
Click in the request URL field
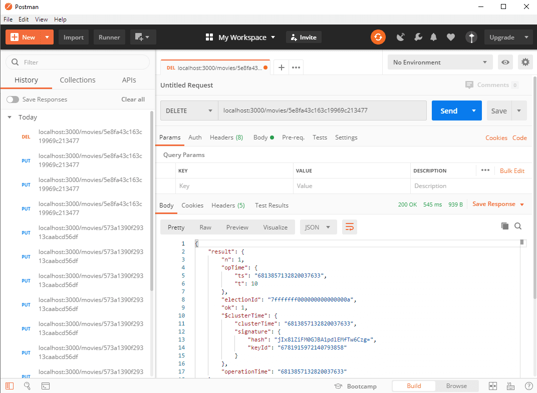coord(322,110)
